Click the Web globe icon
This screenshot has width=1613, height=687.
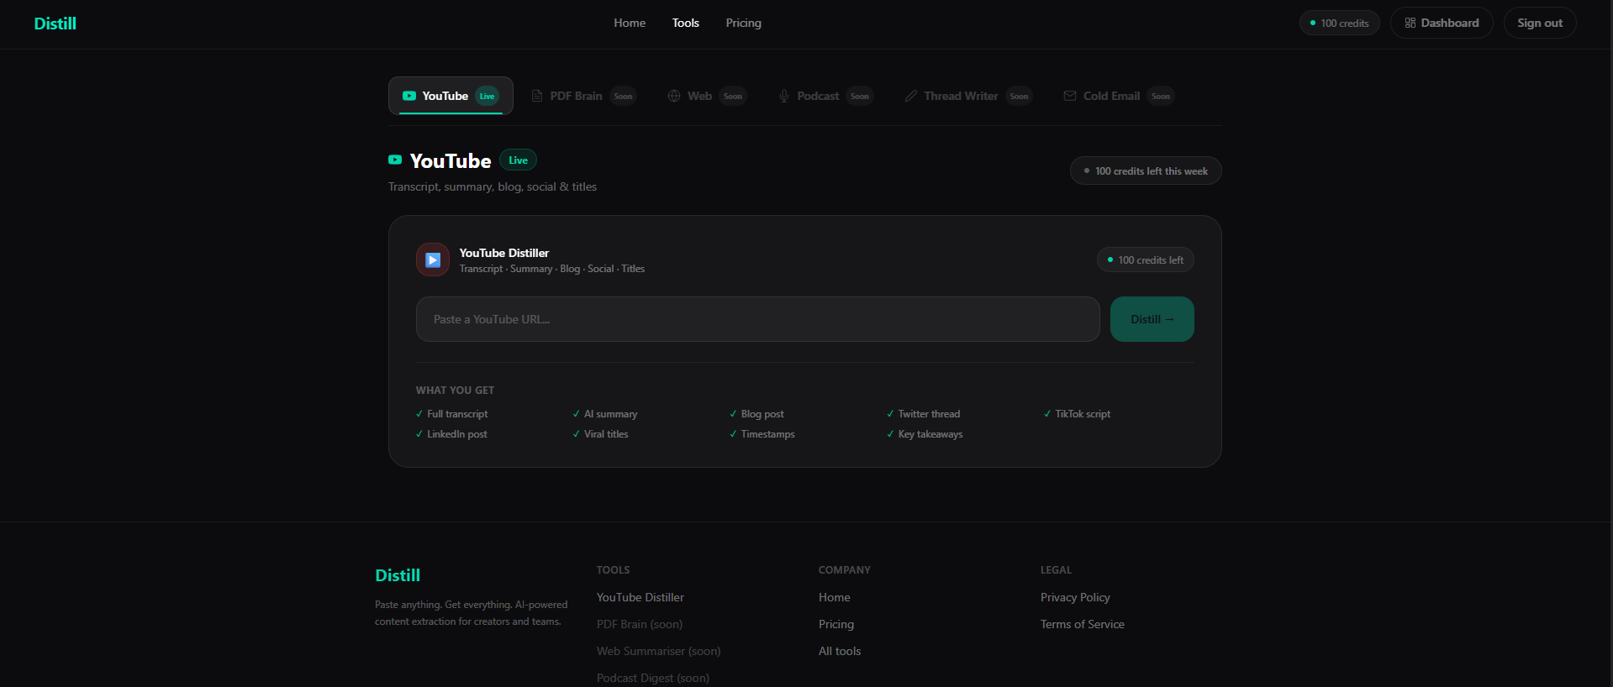[x=674, y=96]
